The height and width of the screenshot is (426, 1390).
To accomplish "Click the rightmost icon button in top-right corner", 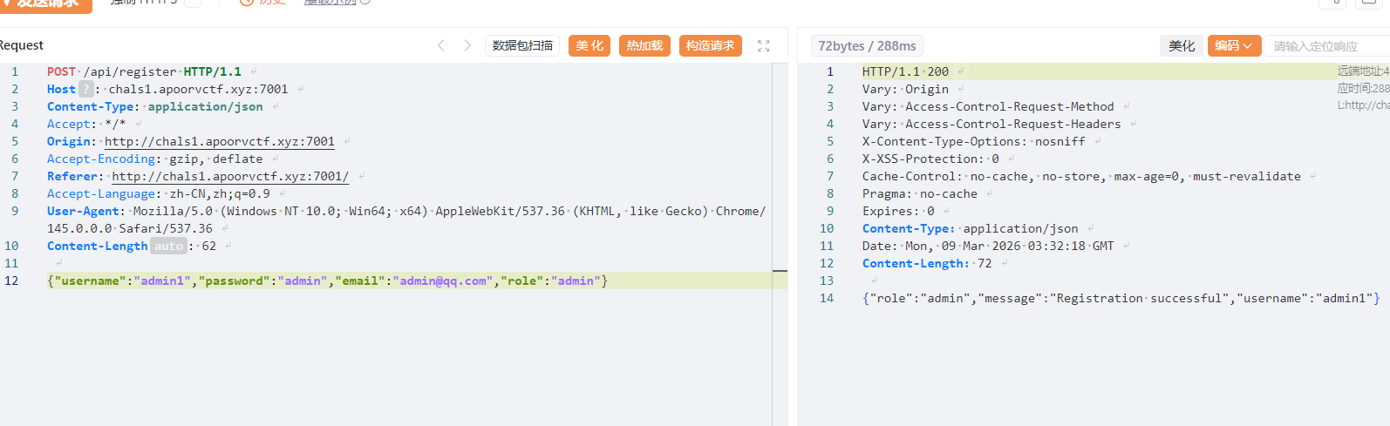I will coord(1369,3).
